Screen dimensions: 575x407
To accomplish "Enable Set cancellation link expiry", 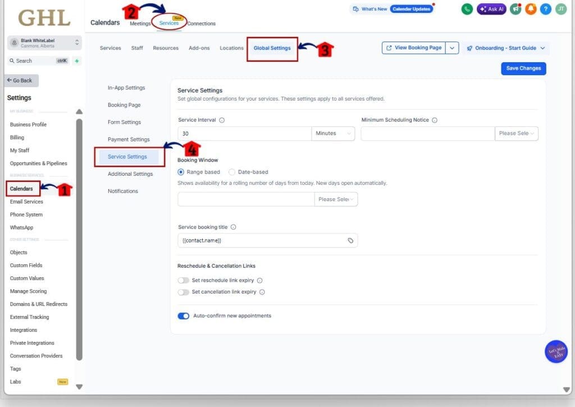I will [x=184, y=291].
